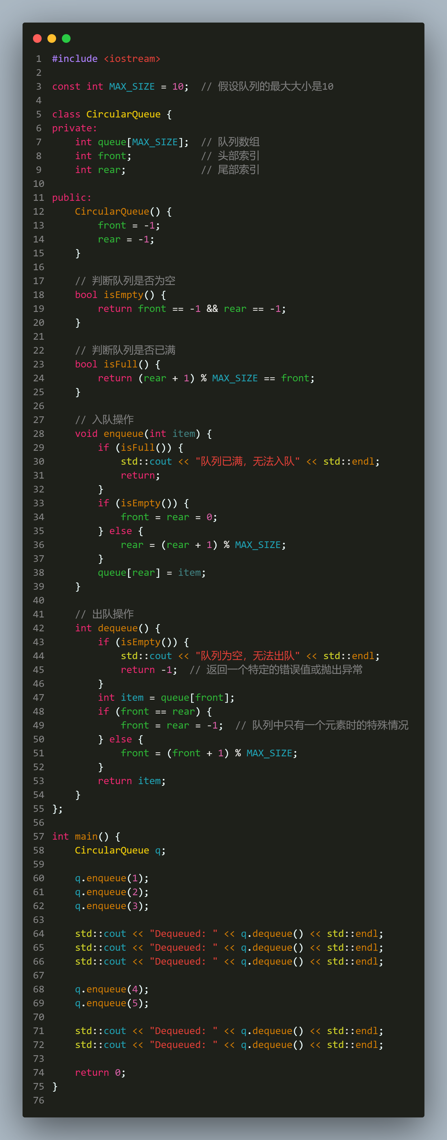
Task: Click "enqueue(int item)" definition on line 28
Action: click(152, 434)
